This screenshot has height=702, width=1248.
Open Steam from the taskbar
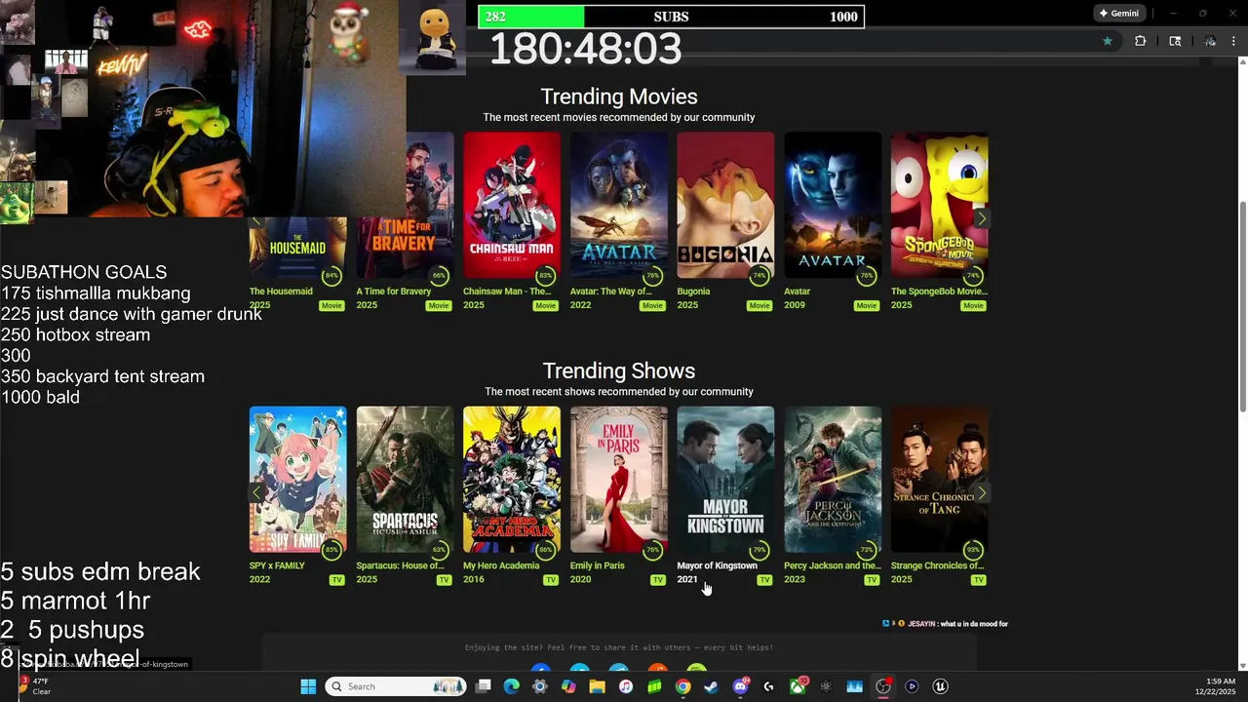pos(712,686)
